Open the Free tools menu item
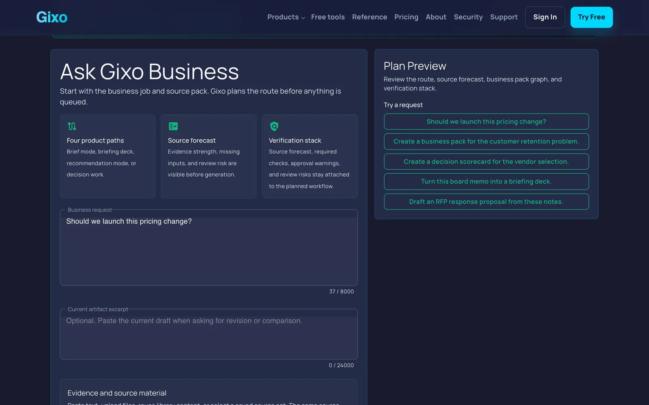This screenshot has width=649, height=405. click(x=328, y=17)
